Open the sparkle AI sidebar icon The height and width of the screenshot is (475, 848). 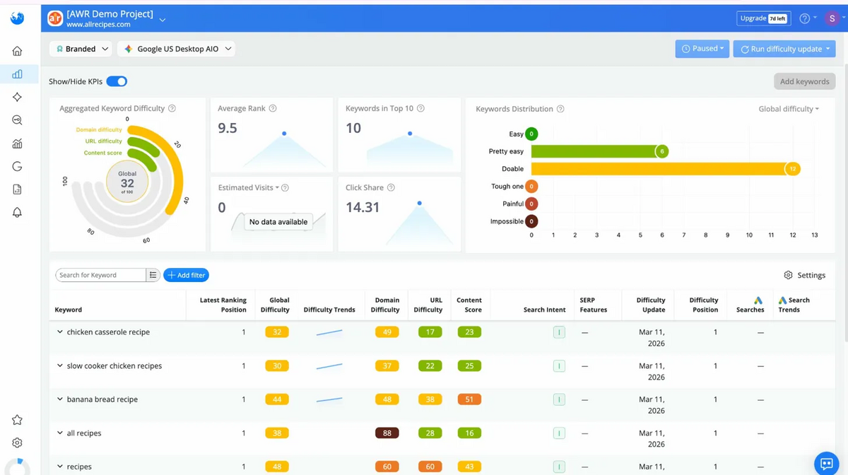[x=17, y=97]
